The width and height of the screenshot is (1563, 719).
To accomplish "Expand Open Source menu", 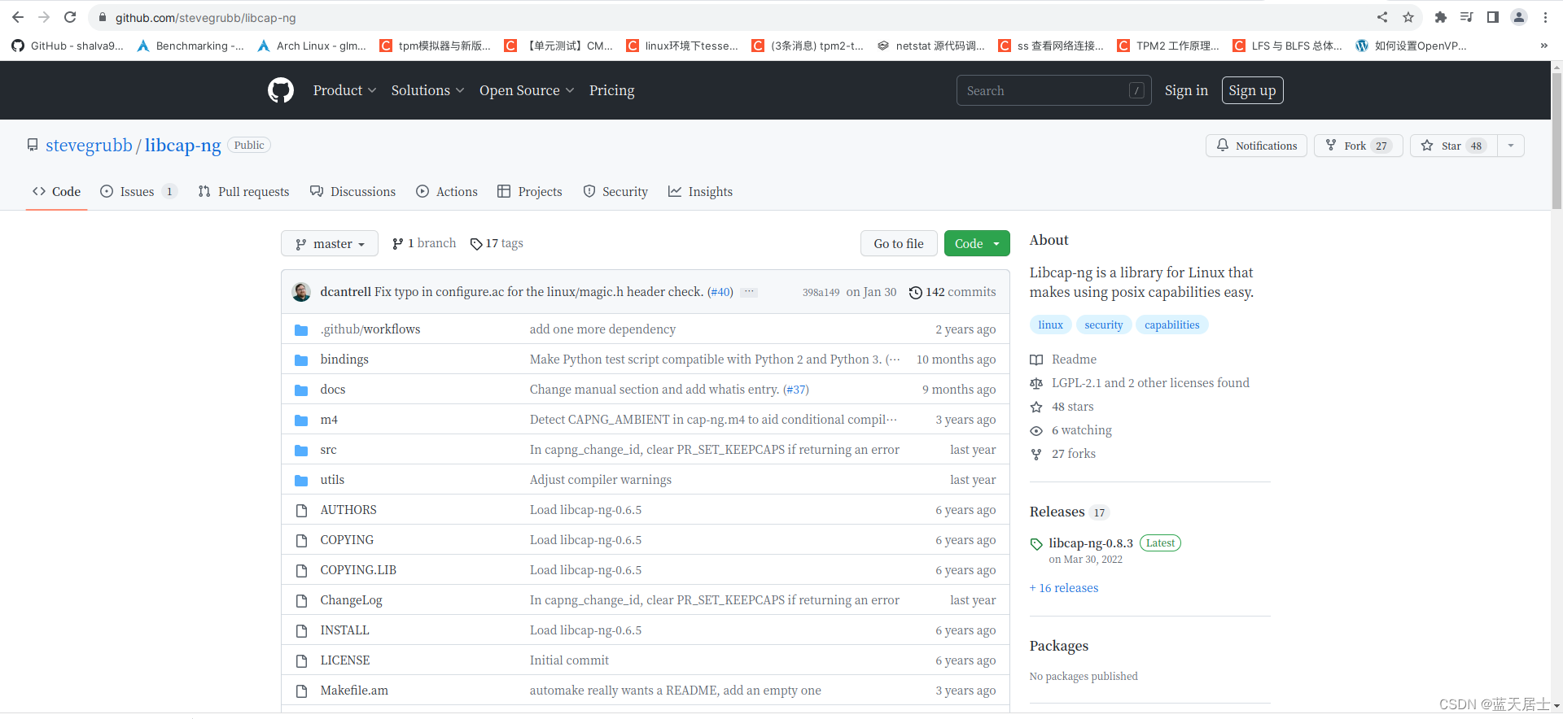I will 527,90.
